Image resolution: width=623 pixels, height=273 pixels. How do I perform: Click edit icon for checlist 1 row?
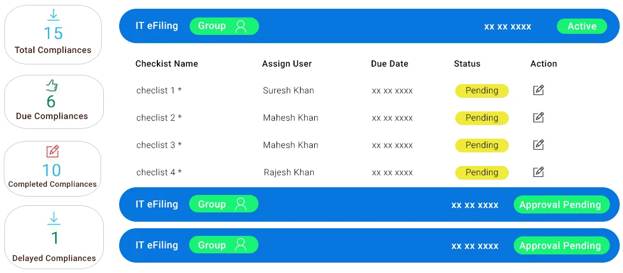pos(538,90)
